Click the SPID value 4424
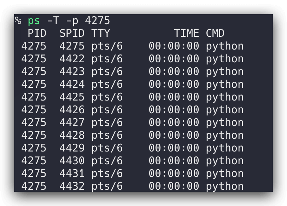Screen dimensions: 287x206 (72, 85)
